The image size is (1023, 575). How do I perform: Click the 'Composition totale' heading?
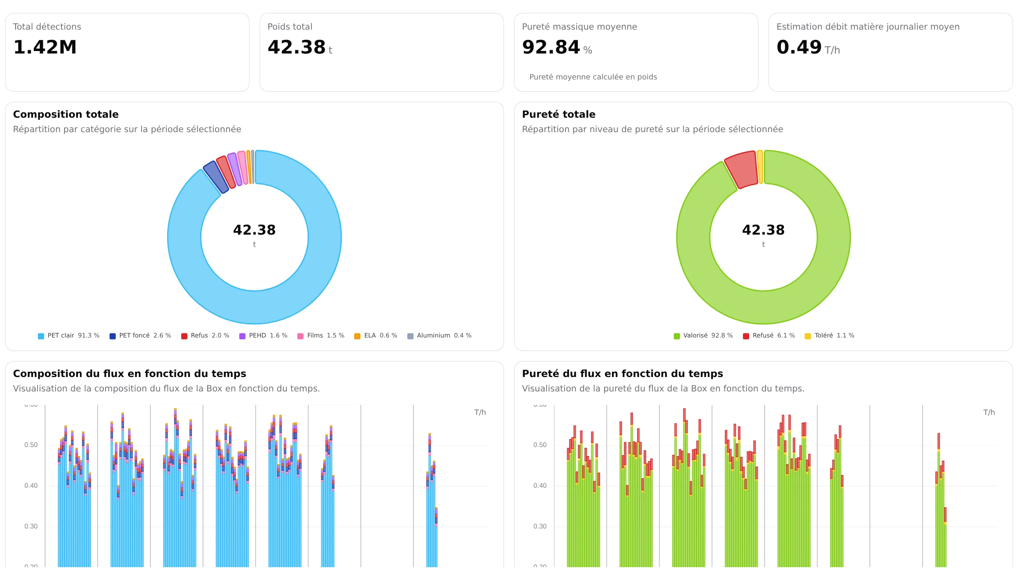pos(66,114)
